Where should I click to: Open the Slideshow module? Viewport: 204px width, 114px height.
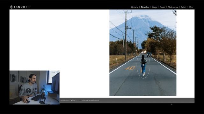coord(173,7)
